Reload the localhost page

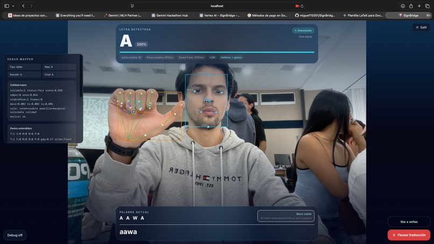click(302, 6)
